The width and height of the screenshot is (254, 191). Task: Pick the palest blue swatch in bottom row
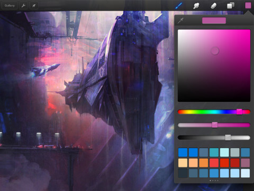245,173
